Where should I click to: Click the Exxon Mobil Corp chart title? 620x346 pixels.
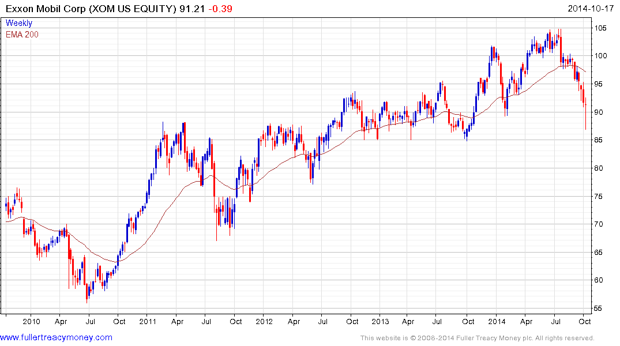[x=91, y=9]
